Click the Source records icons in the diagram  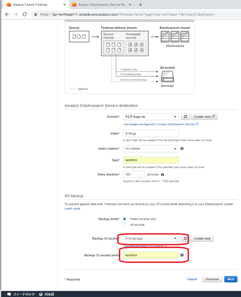pos(114,47)
